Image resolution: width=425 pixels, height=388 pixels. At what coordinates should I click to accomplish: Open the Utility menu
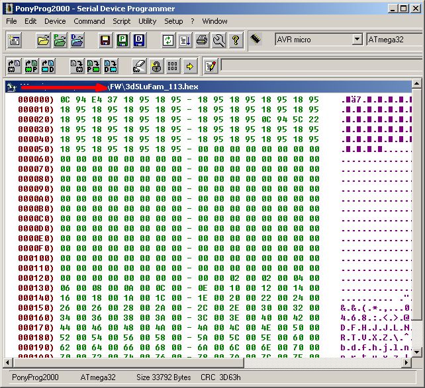pos(147,21)
